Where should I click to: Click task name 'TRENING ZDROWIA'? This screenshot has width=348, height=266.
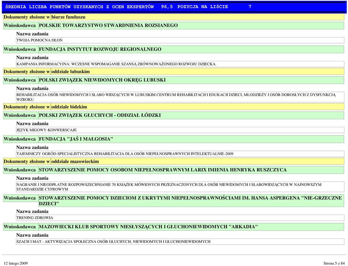[x=35, y=218]
